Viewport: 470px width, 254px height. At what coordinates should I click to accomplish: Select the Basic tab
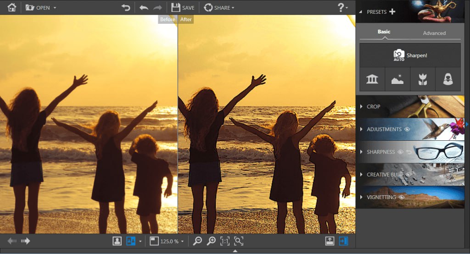click(384, 32)
